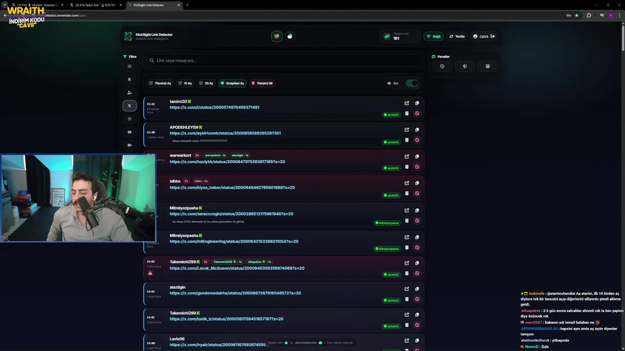Block user tamirci32

click(417, 114)
